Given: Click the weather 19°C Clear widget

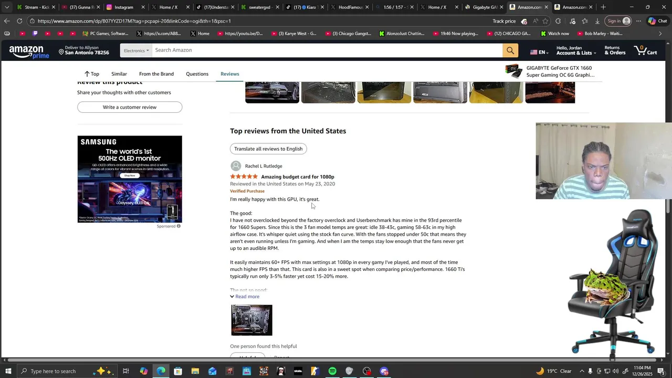Looking at the screenshot, I should tap(554, 371).
